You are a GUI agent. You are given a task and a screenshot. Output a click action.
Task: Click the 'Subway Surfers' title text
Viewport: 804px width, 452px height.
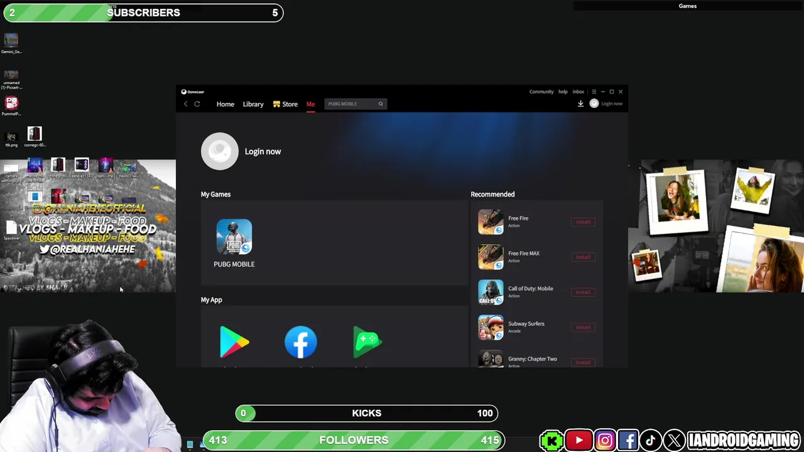point(526,324)
